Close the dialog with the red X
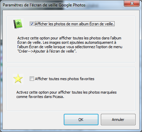This screenshot has height=132, width=142. (x=132, y=3)
